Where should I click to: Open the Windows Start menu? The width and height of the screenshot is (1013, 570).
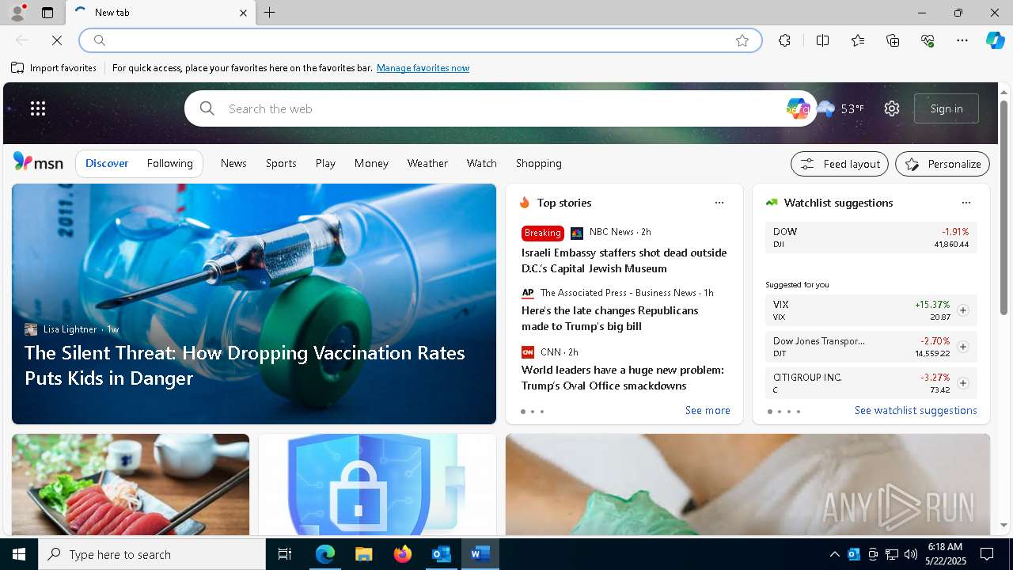(x=19, y=554)
